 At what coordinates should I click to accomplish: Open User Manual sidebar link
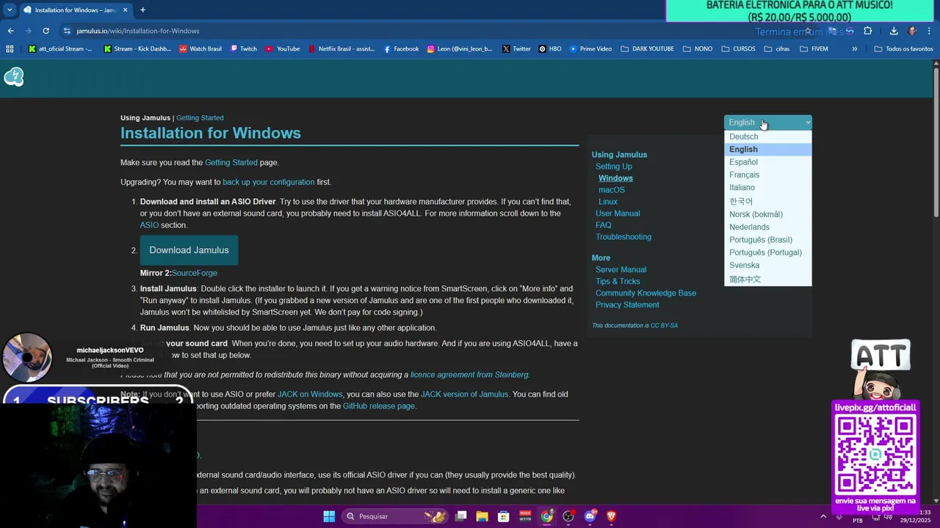click(618, 213)
